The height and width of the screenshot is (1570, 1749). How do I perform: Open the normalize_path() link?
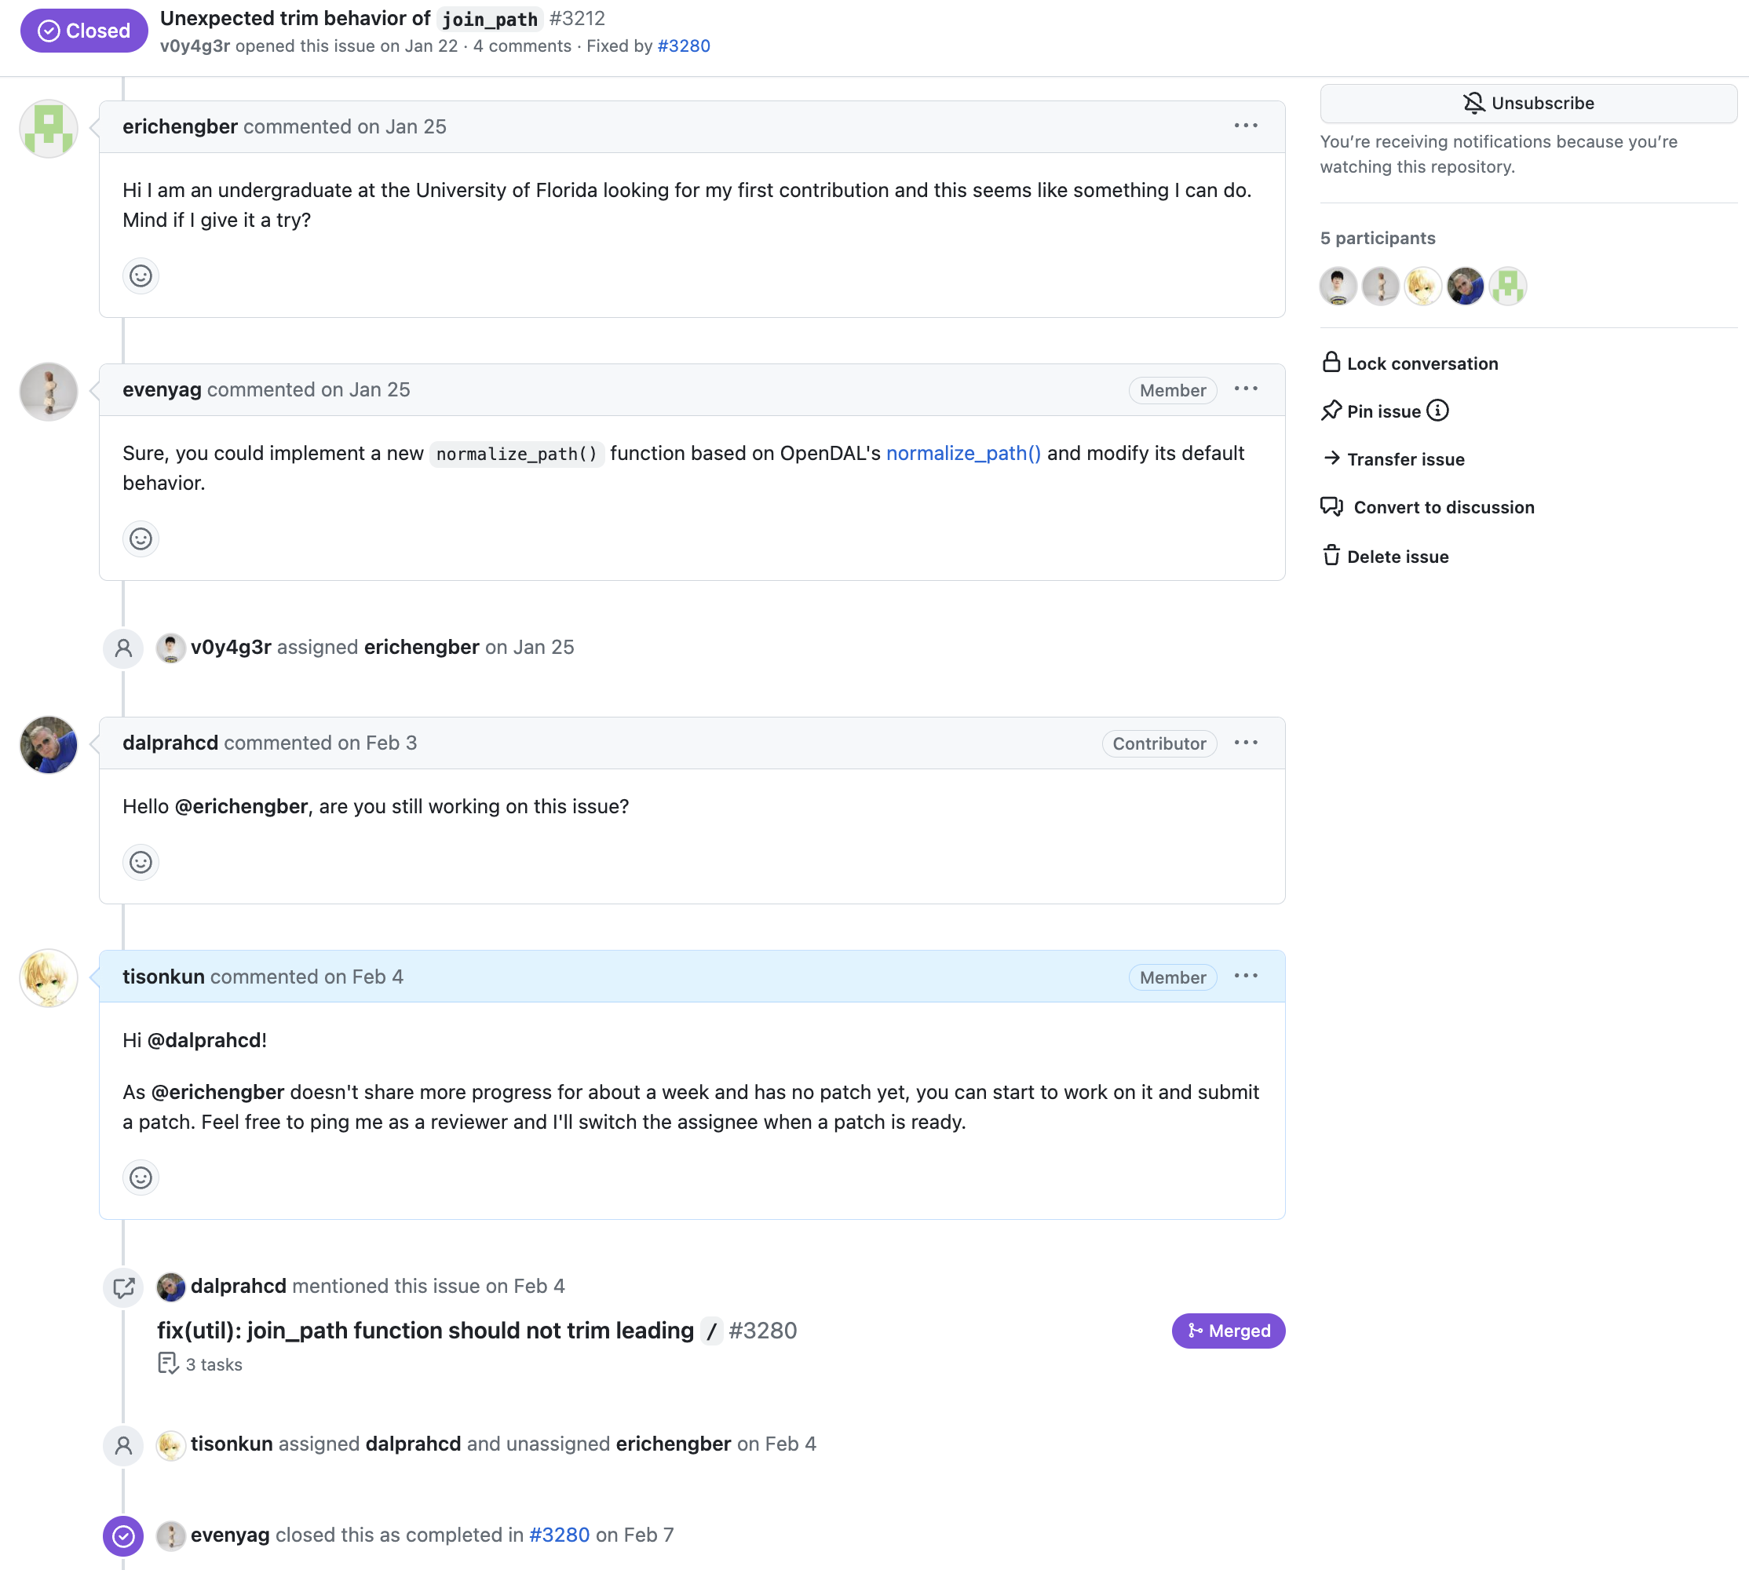[963, 453]
